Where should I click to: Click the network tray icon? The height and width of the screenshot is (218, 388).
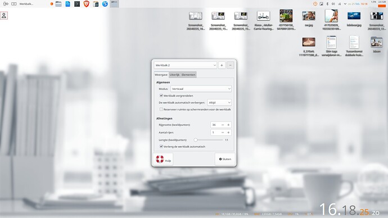[339, 4]
